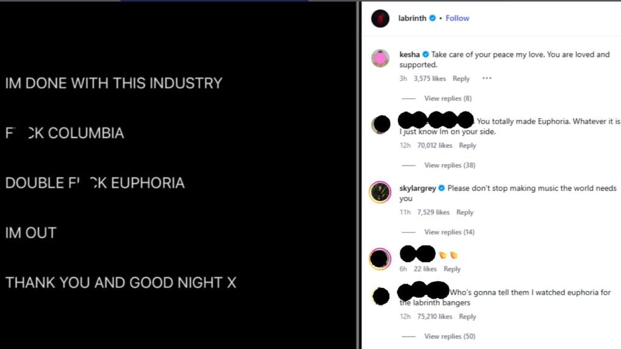Open kesha's profile picture
Viewport: 621px width, 349px height.
(380, 58)
